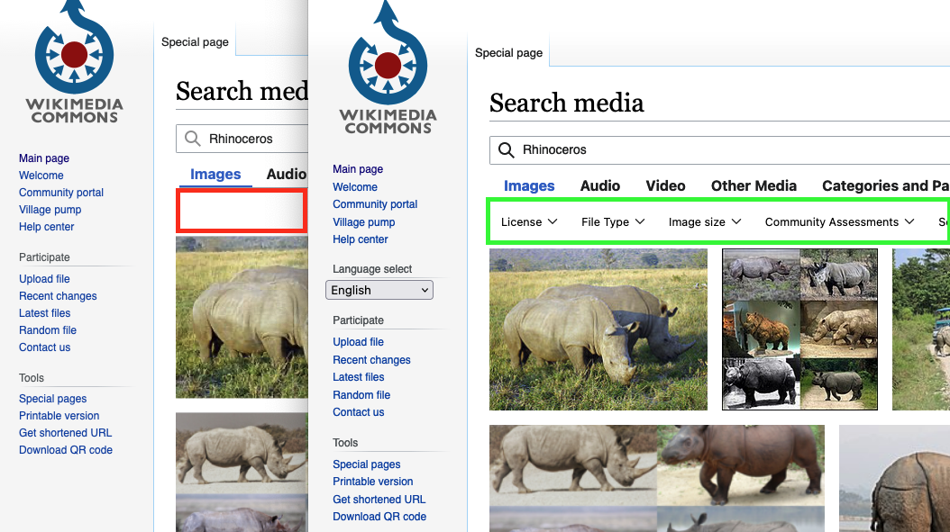The image size is (950, 532).
Task: Open Random file link in left window
Action: [47, 330]
